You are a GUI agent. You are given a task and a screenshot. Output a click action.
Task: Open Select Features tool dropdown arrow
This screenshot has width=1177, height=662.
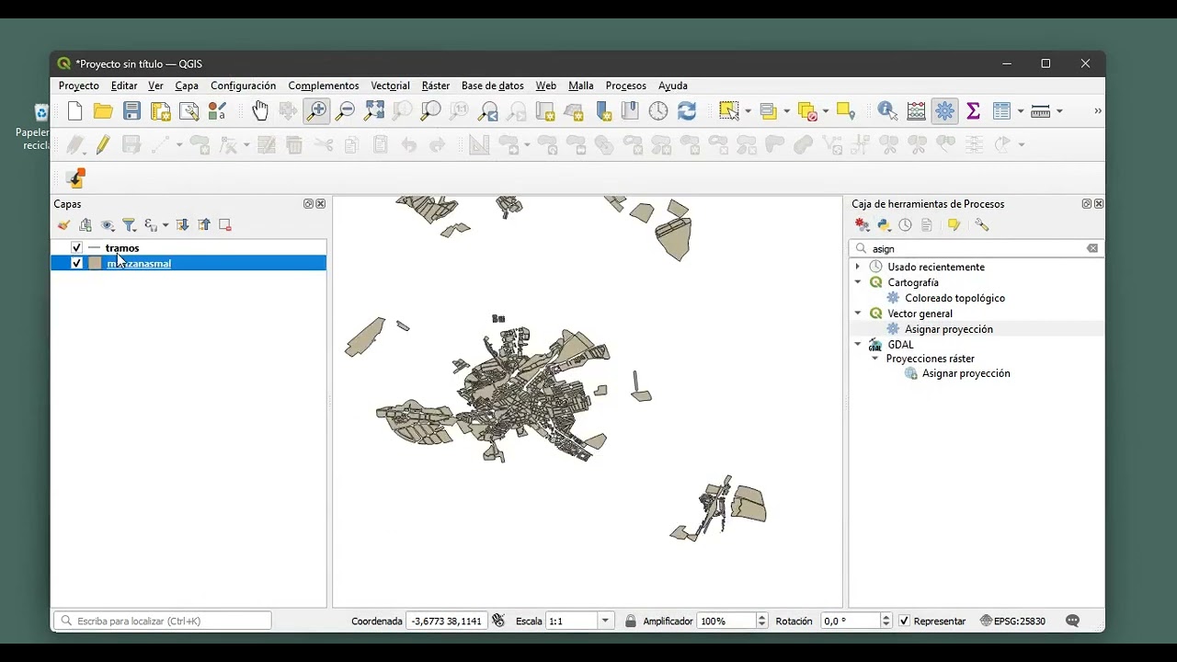click(748, 111)
